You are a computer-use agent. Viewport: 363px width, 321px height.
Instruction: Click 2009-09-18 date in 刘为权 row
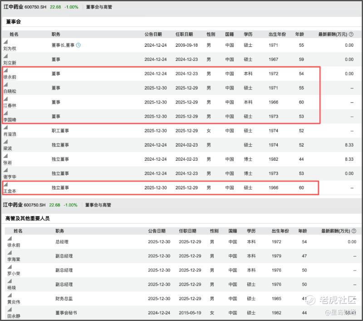186,45
